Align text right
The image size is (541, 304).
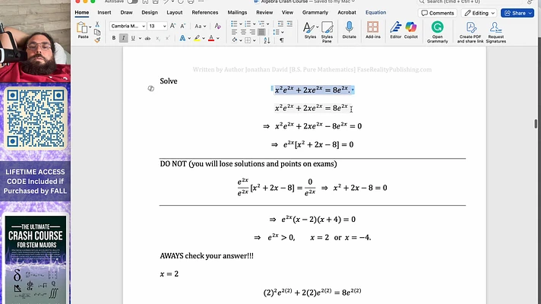252,32
